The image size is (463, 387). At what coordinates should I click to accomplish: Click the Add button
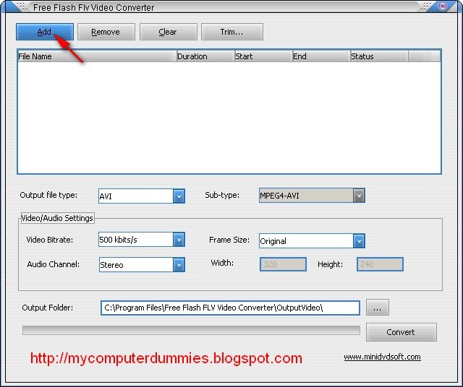tap(45, 32)
